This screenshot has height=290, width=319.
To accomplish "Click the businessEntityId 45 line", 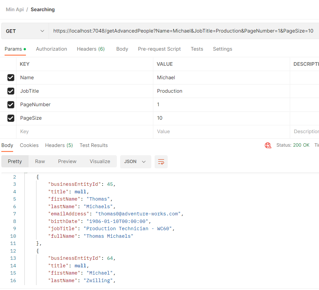I will 82,184.
